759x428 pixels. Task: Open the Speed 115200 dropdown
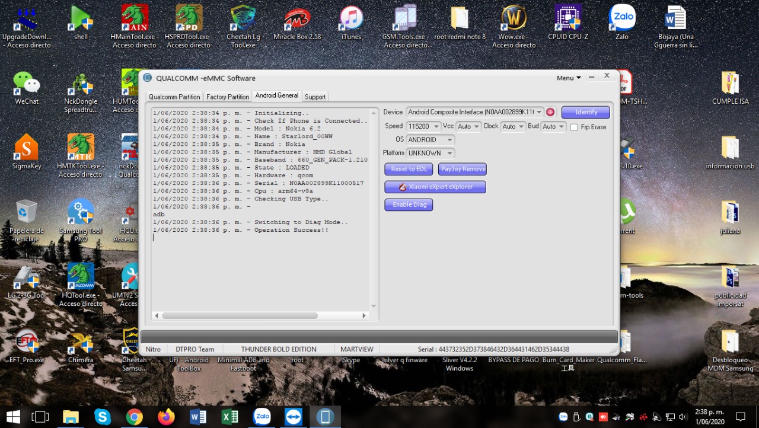pos(423,126)
